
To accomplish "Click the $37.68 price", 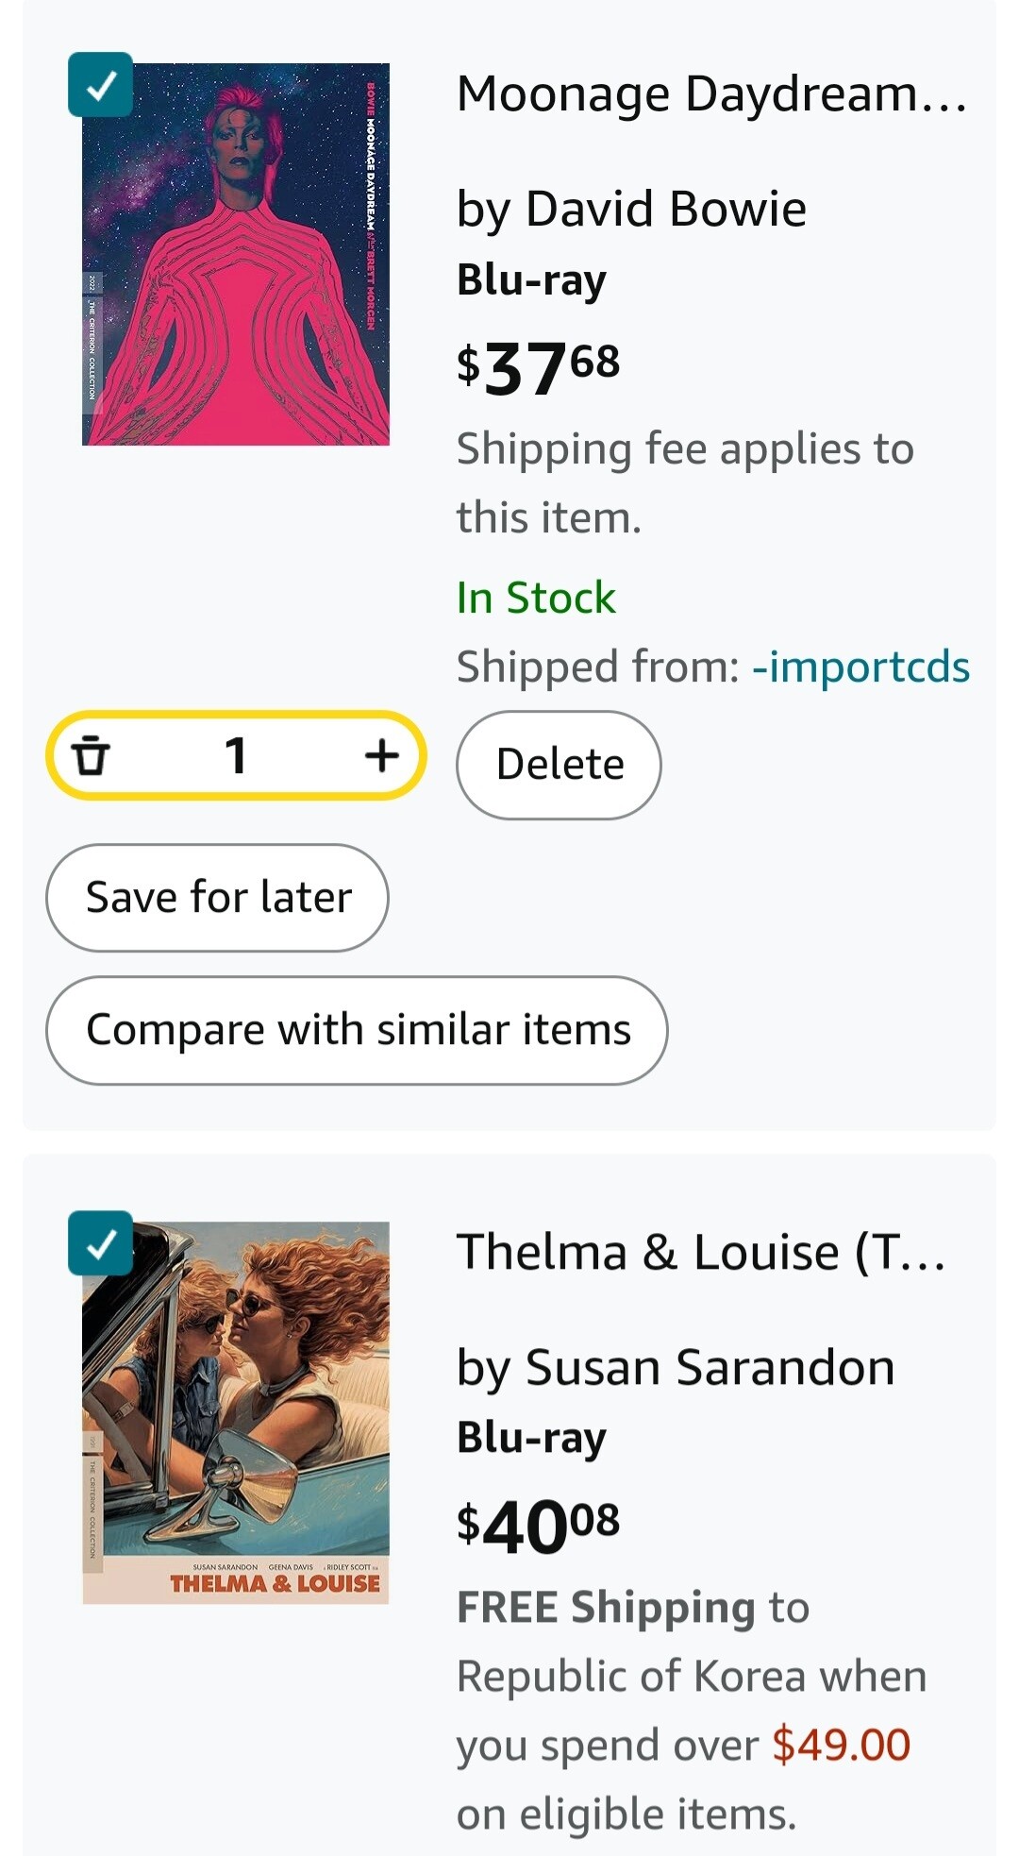I will (x=538, y=367).
